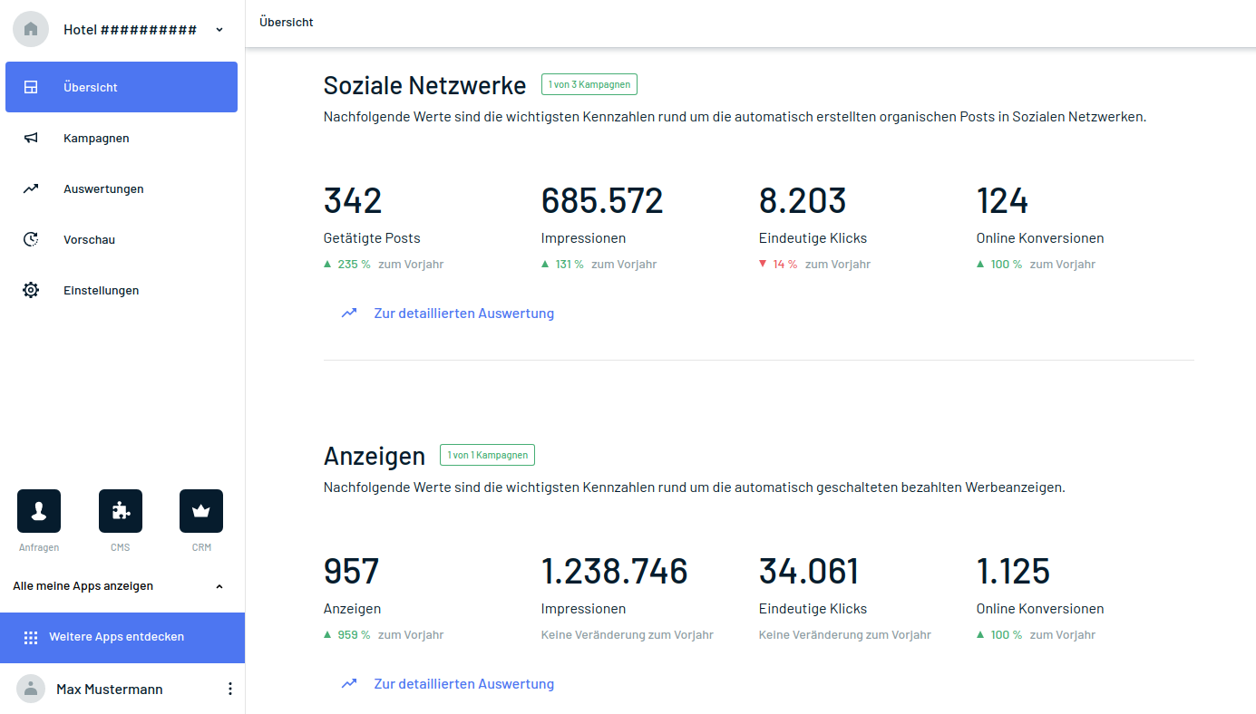
Task: Click the Übersicht breadcrumb in header
Action: point(287,22)
